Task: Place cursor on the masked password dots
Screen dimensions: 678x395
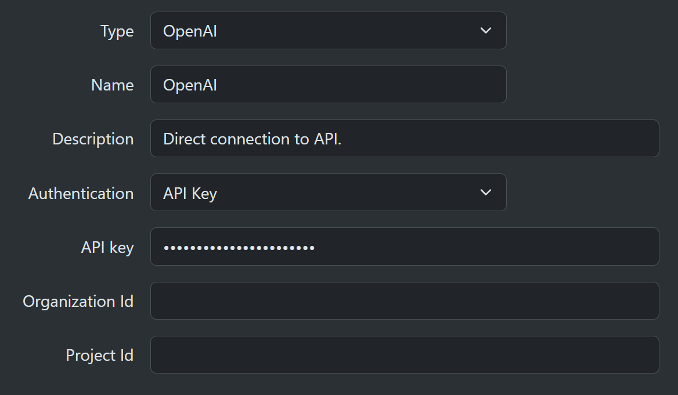Action: [239, 248]
